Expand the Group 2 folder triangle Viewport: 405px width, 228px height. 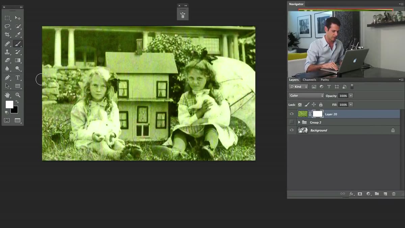(x=299, y=122)
